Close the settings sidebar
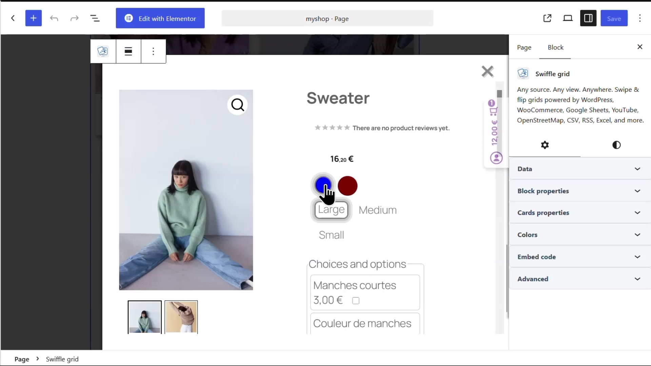The height and width of the screenshot is (366, 651). (x=640, y=47)
